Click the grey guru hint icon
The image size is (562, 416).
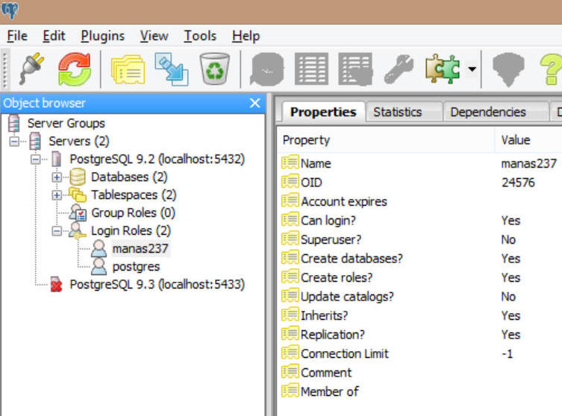pyautogui.click(x=508, y=69)
